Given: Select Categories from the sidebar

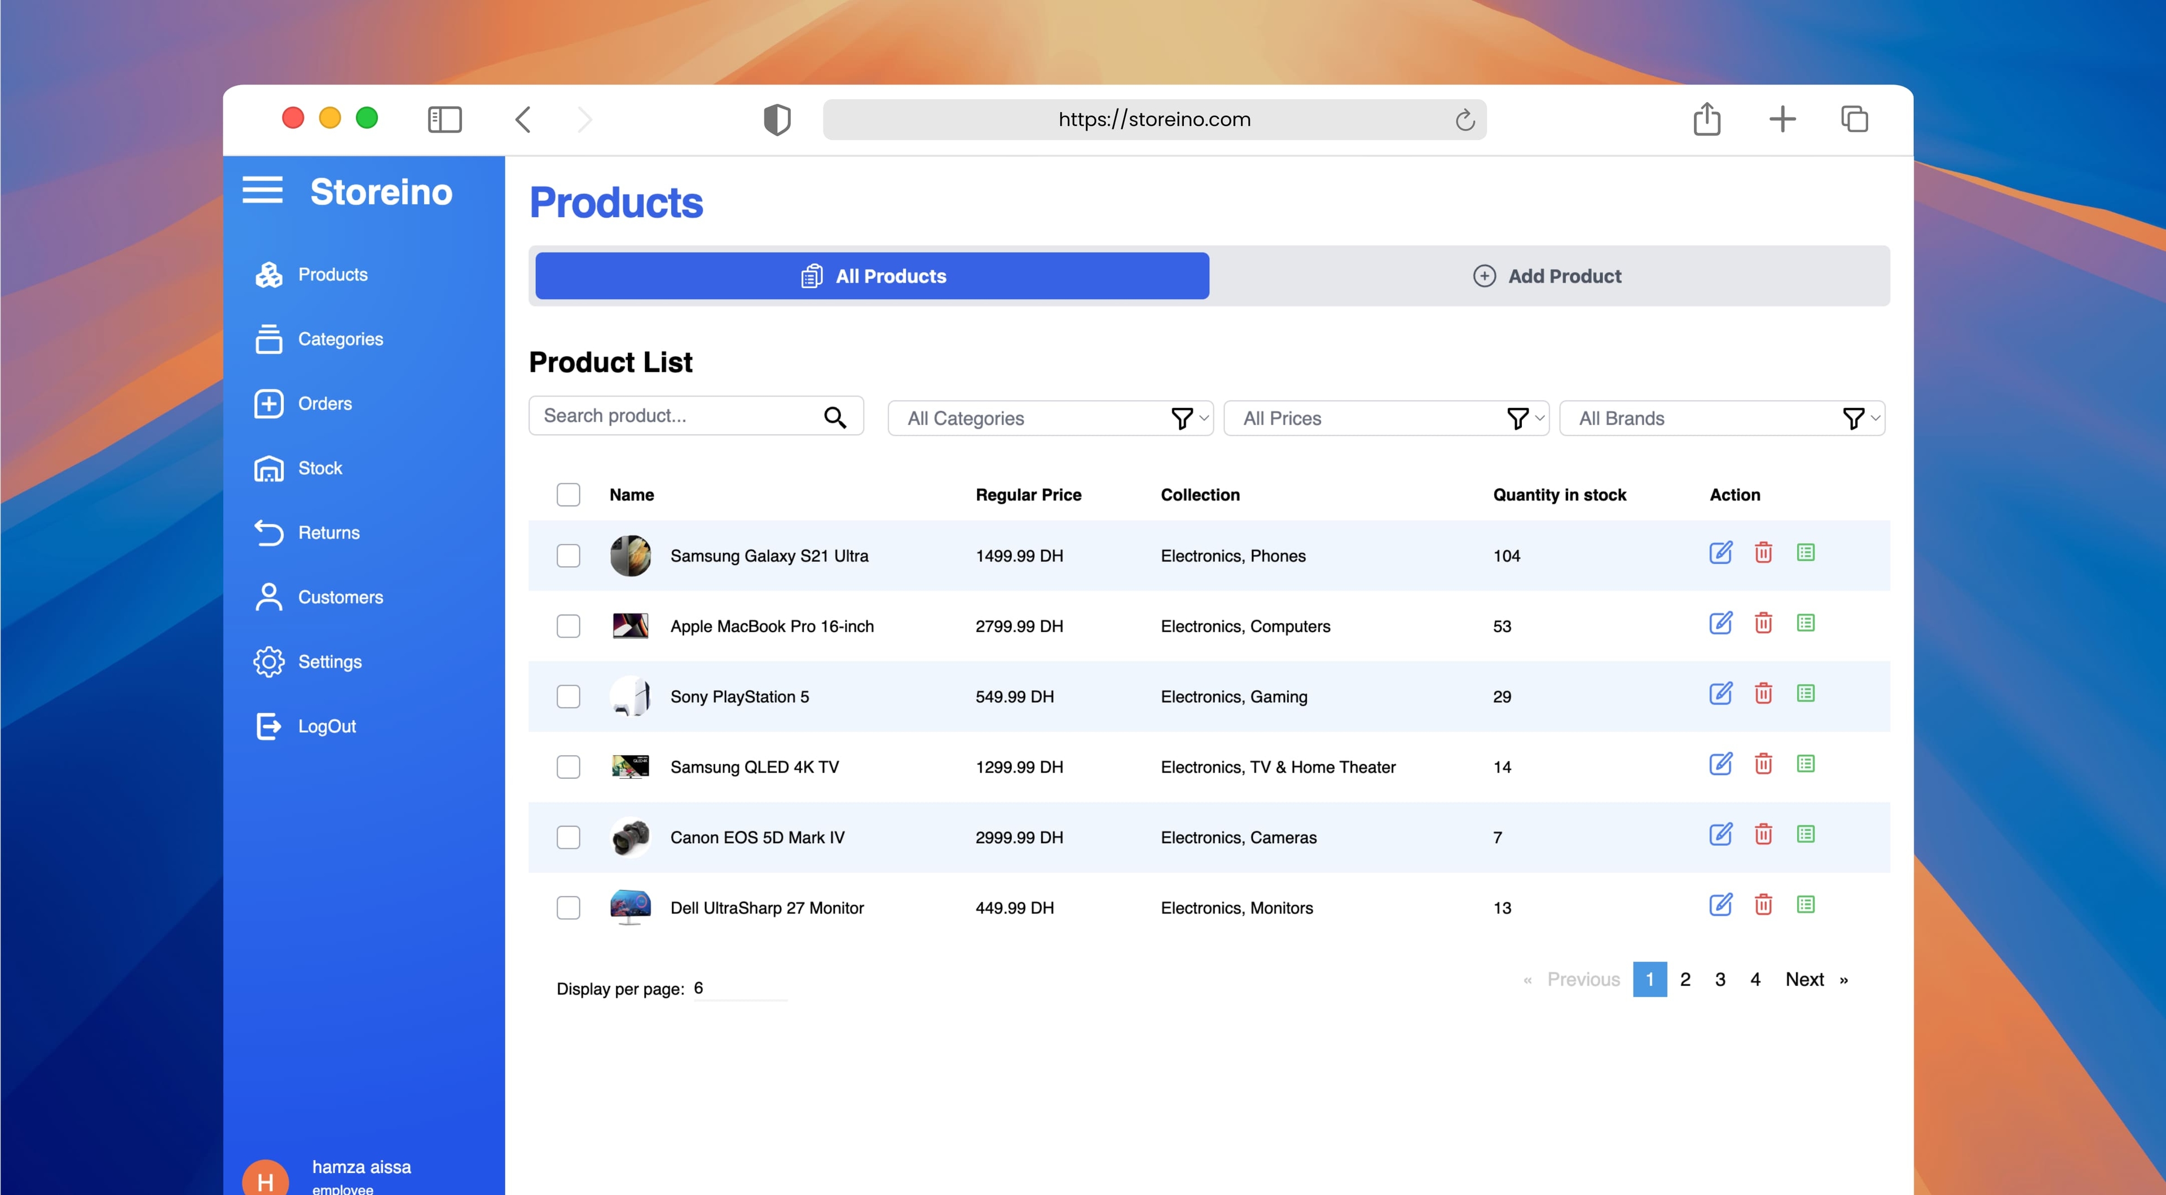Looking at the screenshot, I should pyautogui.click(x=340, y=338).
